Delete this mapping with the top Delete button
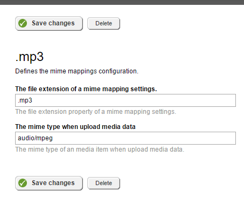 coord(103,23)
